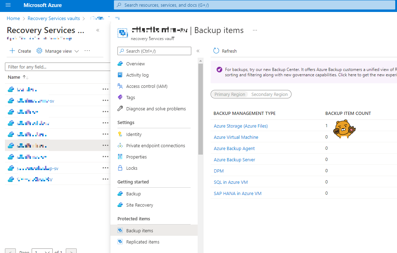The height and width of the screenshot is (253, 397).
Task: Click the Refresh icon
Action: (216, 51)
